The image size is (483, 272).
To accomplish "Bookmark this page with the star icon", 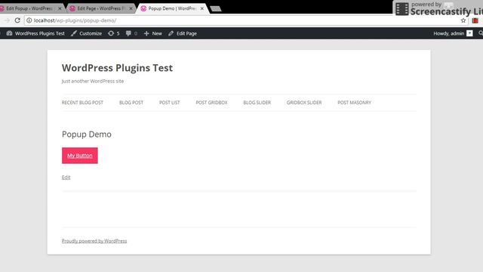I will click(x=463, y=20).
